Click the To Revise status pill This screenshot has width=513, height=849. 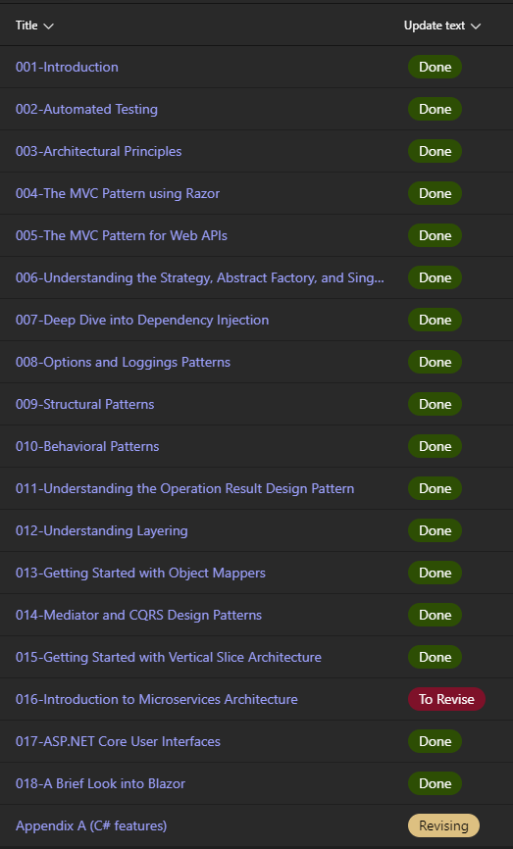coord(446,700)
